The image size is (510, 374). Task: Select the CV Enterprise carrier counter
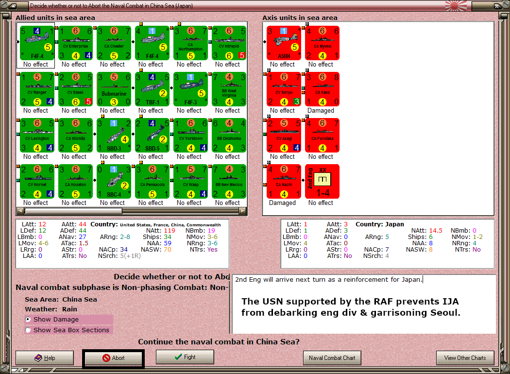coord(75,43)
